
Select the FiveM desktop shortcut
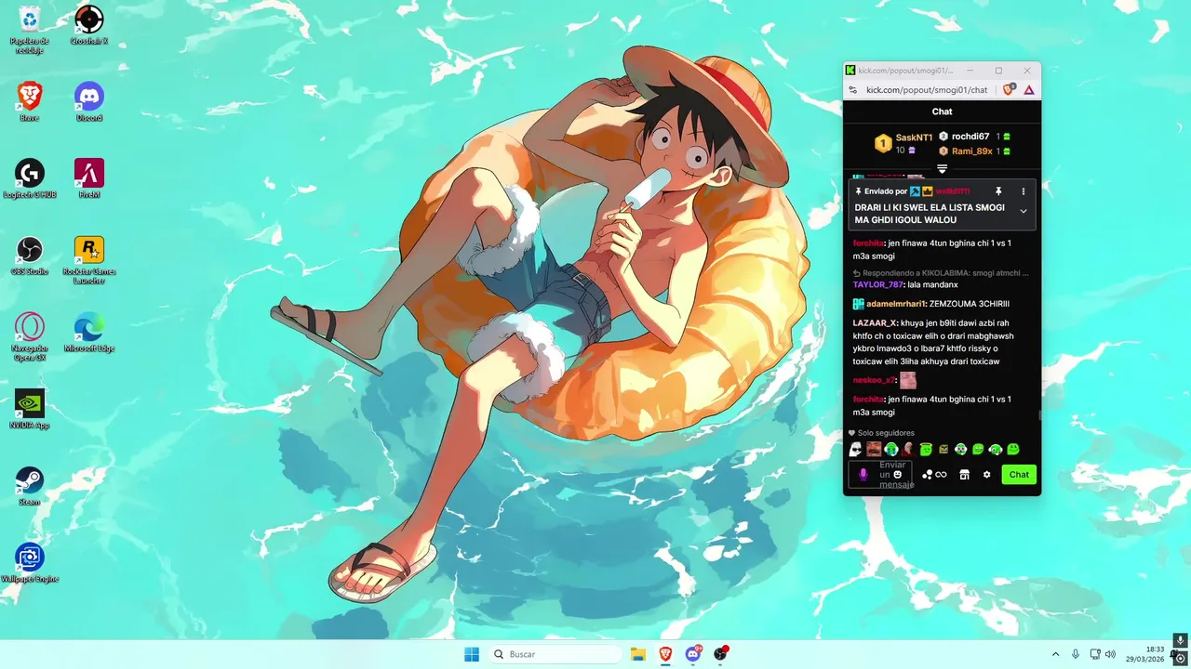tap(89, 179)
